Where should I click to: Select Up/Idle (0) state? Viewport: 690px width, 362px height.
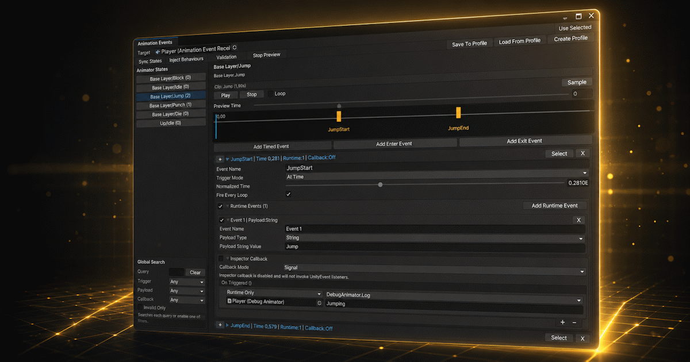171,123
